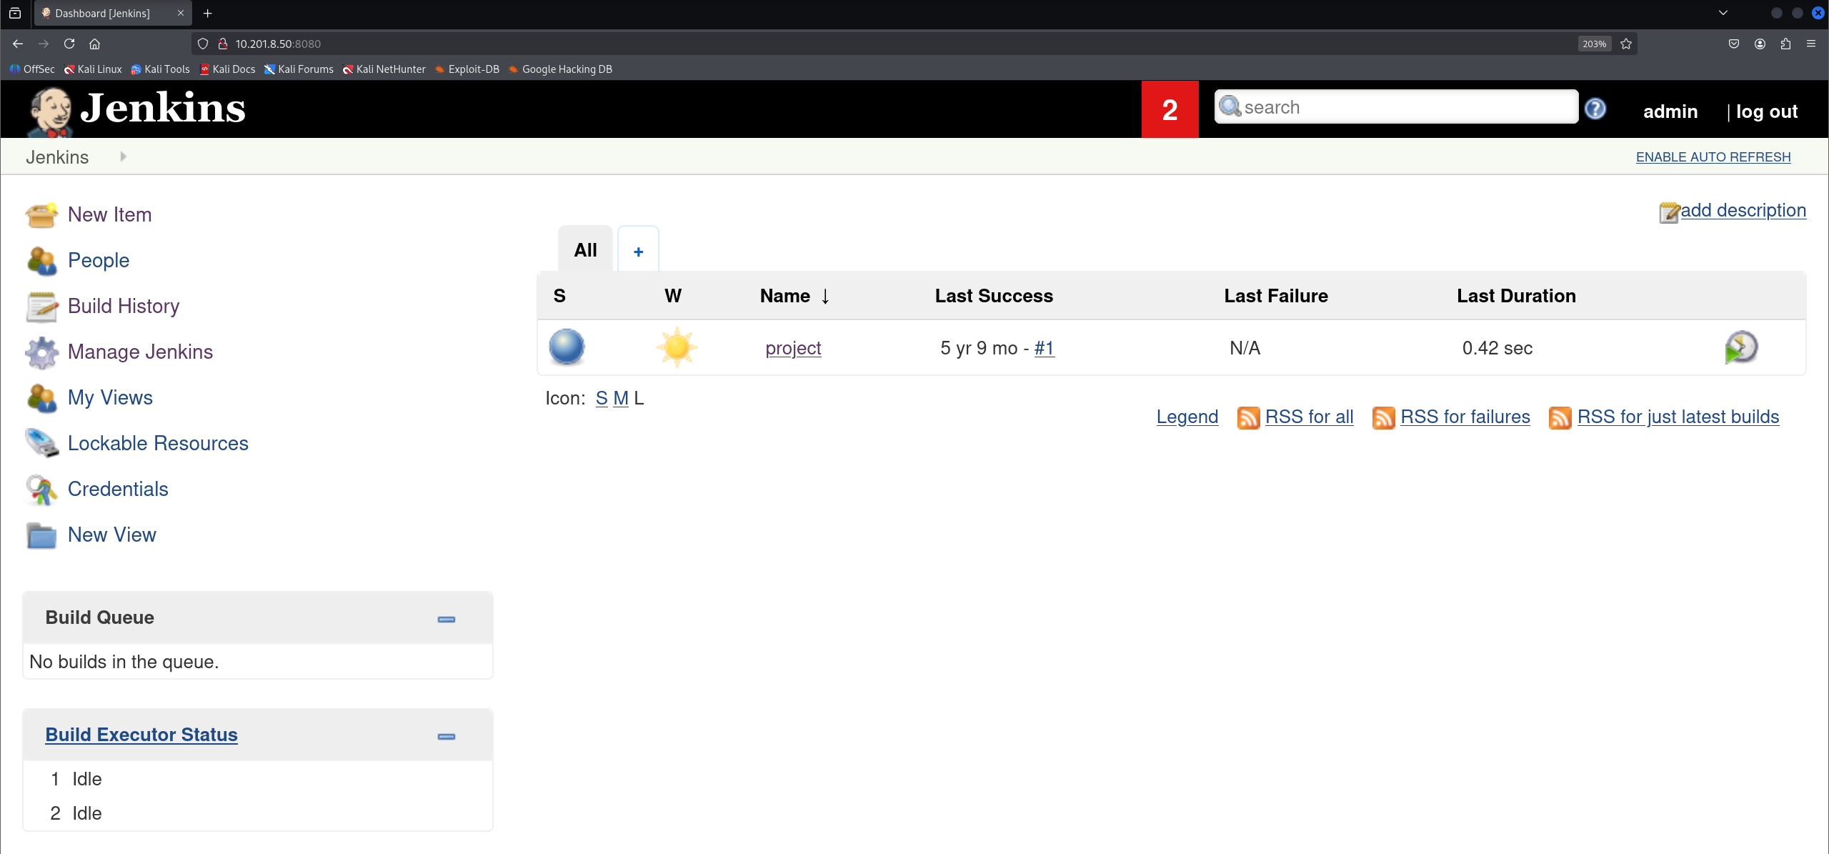1829x854 pixels.
Task: Click the sunny weather report icon
Action: 677,347
